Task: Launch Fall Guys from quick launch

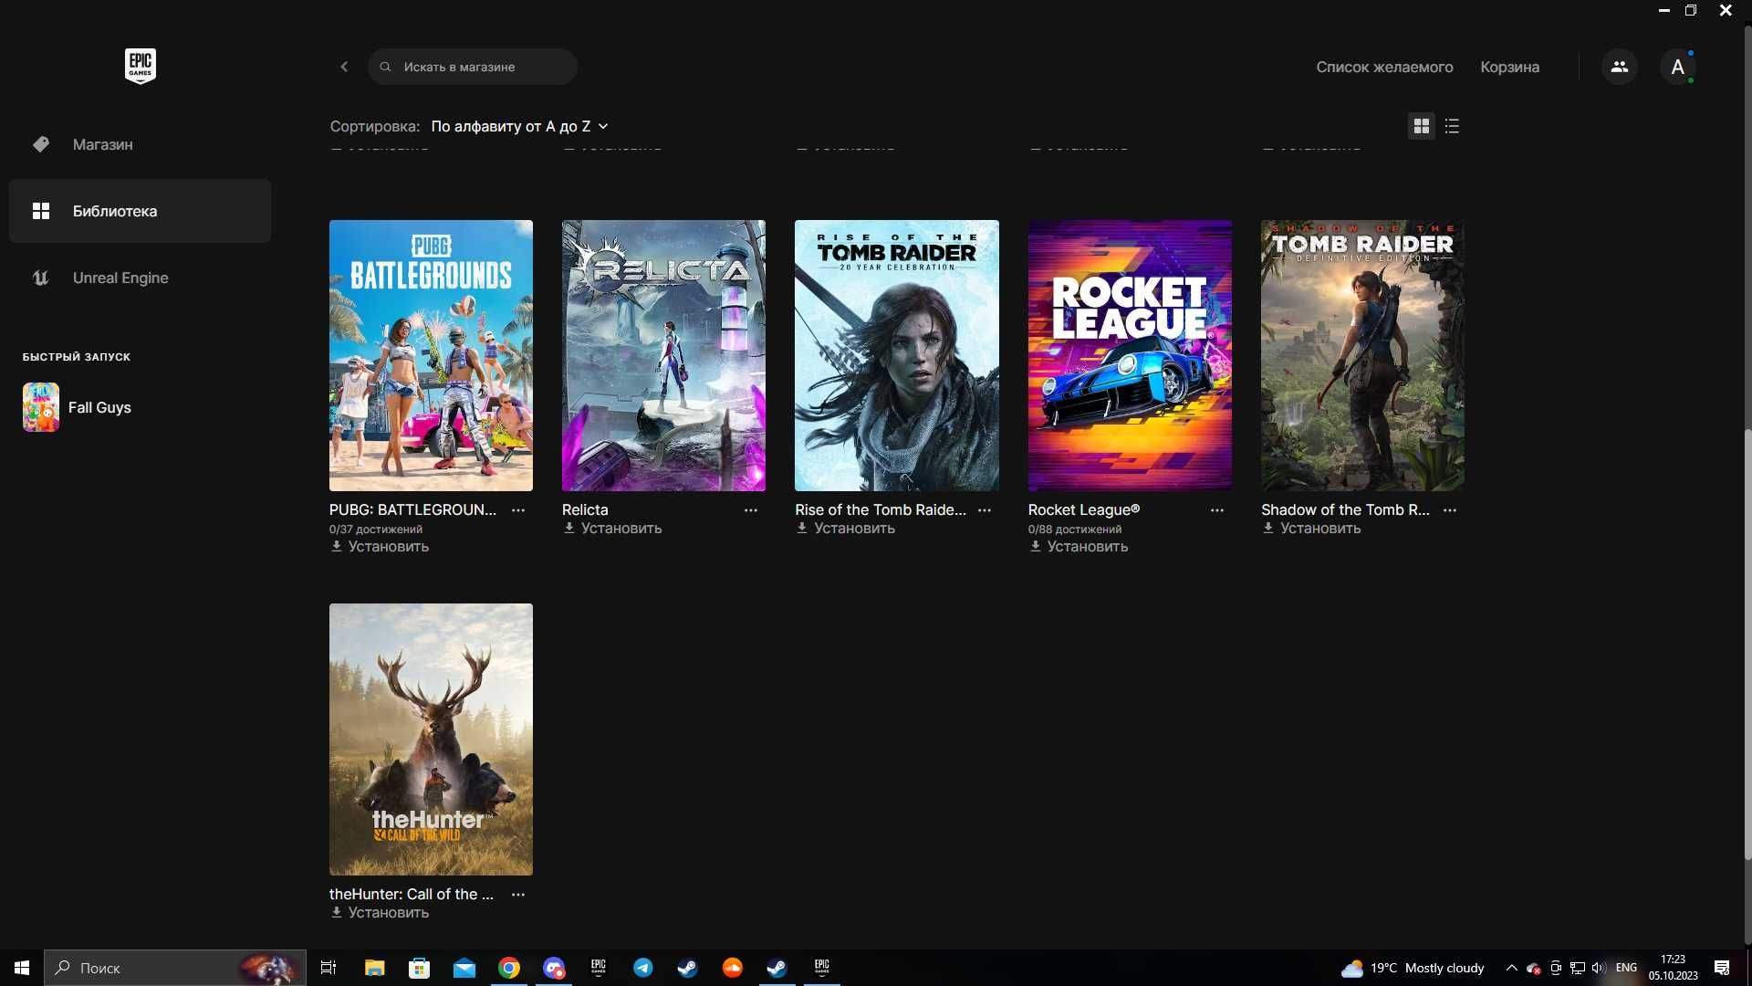Action: pyautogui.click(x=78, y=407)
